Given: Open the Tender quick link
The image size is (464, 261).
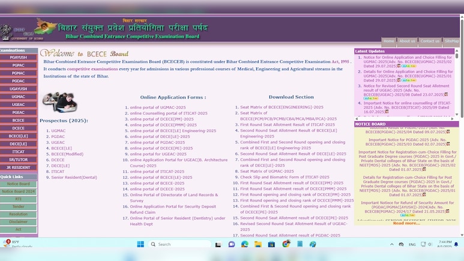Looking at the screenshot, I should [19, 206].
